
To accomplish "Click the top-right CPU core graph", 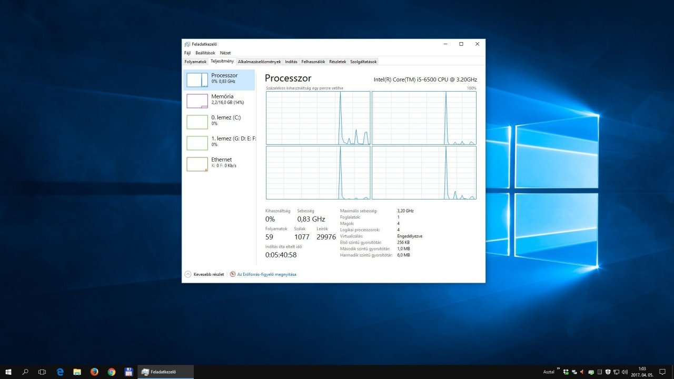I will 424,118.
